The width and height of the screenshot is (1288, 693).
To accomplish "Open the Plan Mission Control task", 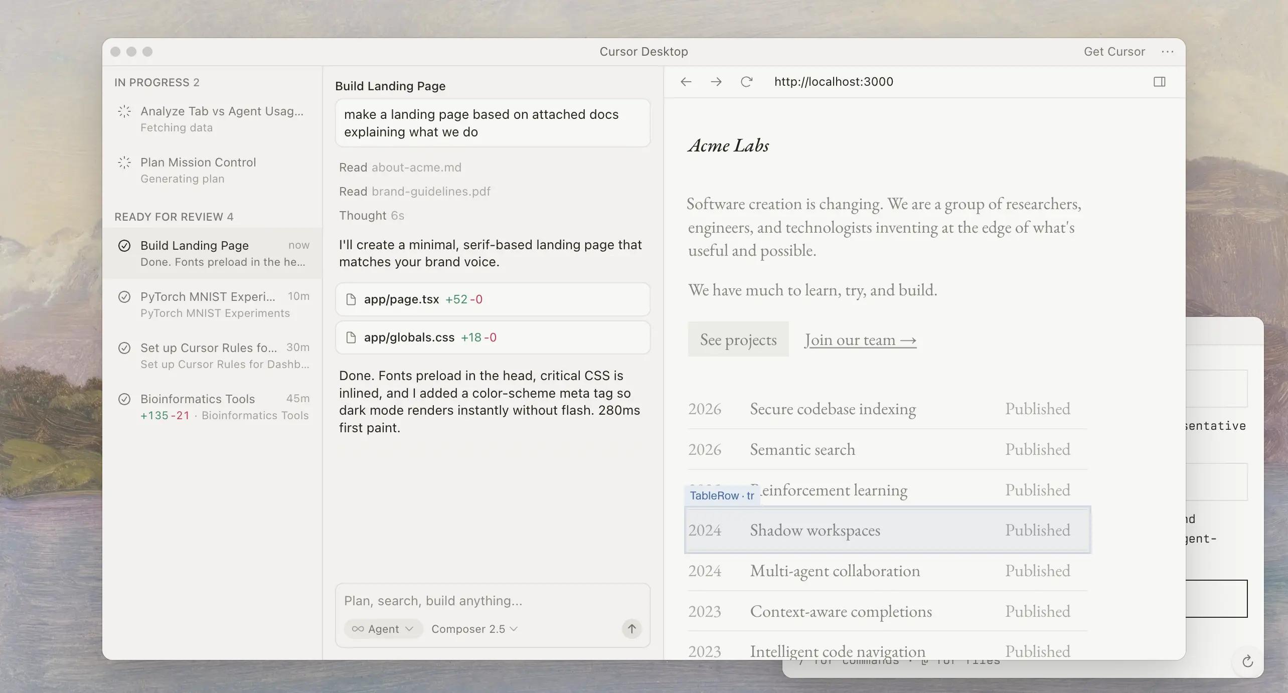I will tap(213, 170).
